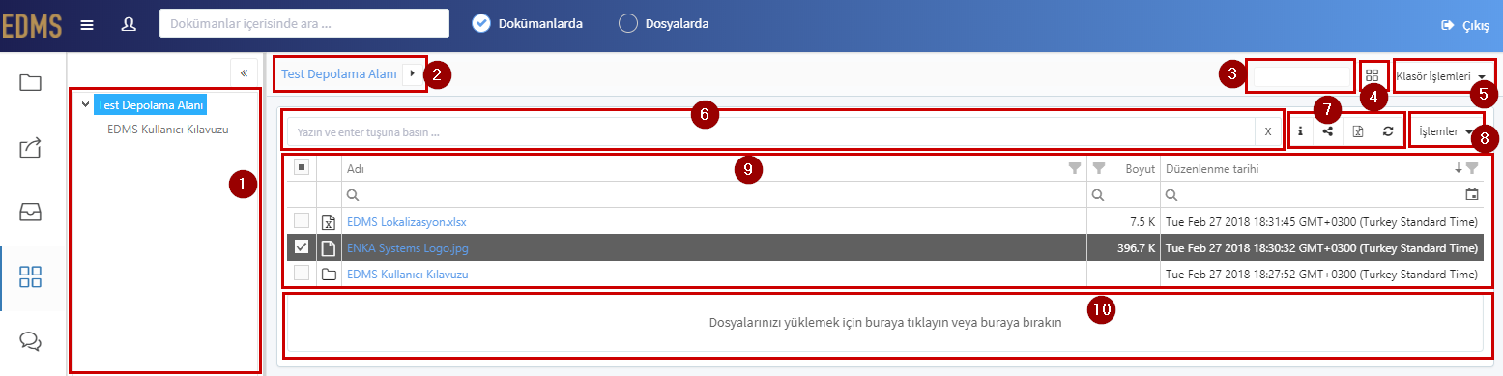Click the share icon in file toolbar

coord(1329,131)
